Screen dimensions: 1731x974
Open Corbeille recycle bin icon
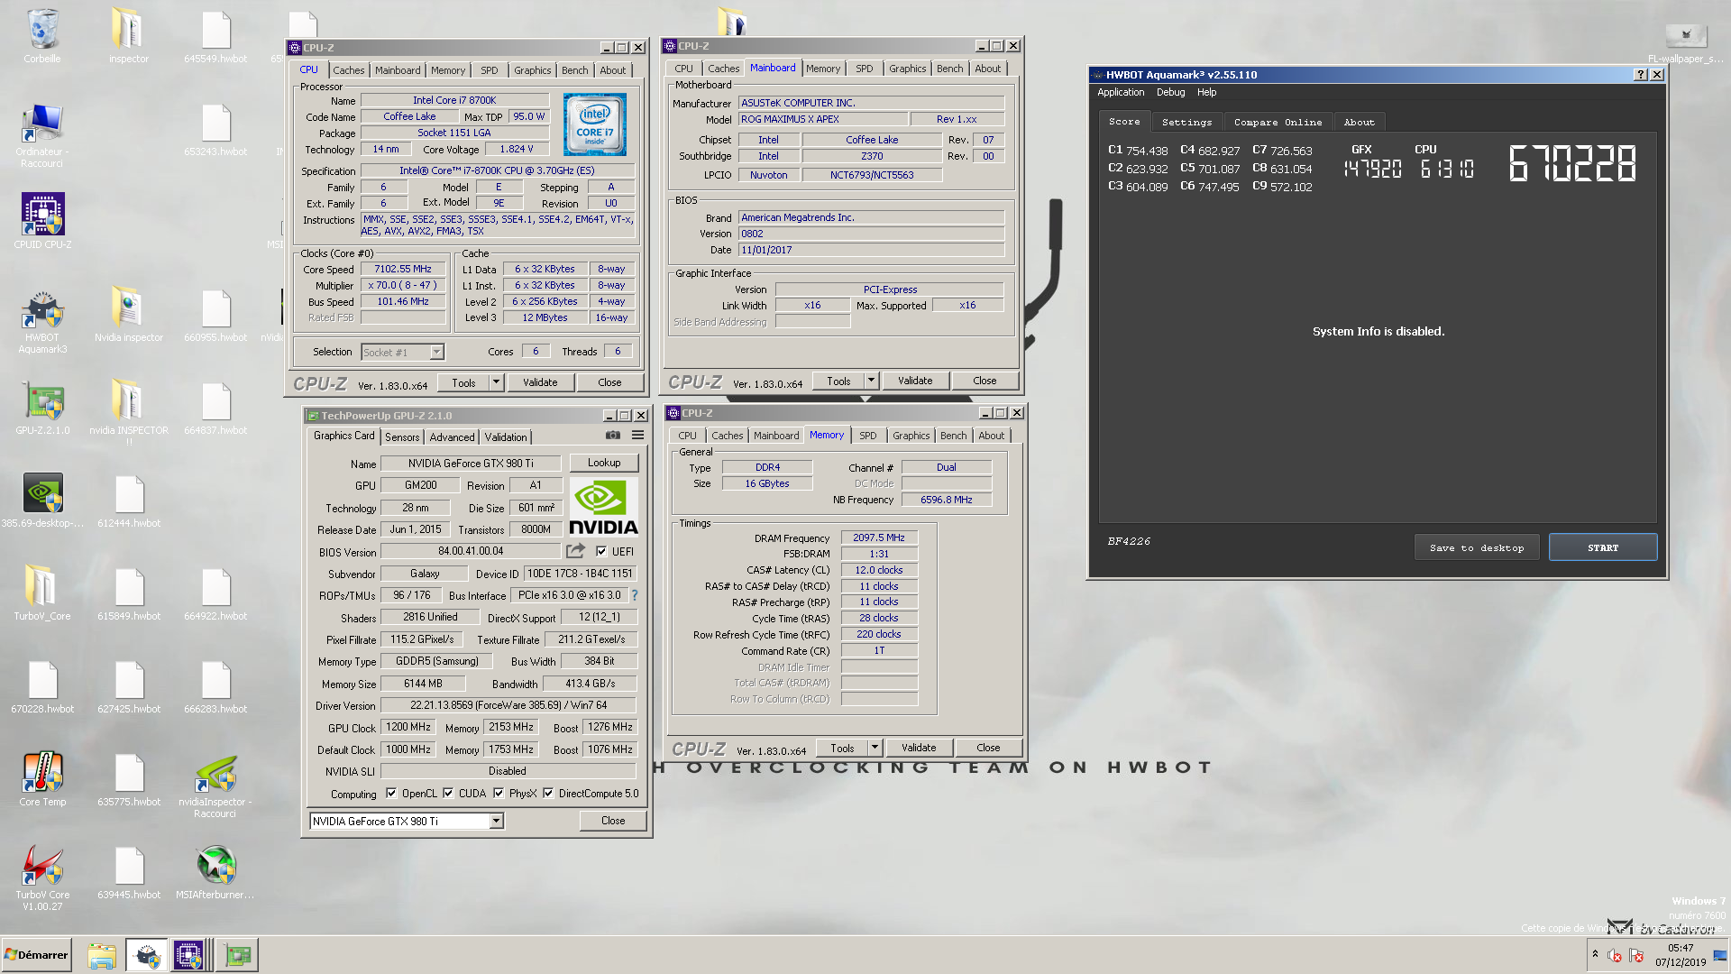coord(42,36)
